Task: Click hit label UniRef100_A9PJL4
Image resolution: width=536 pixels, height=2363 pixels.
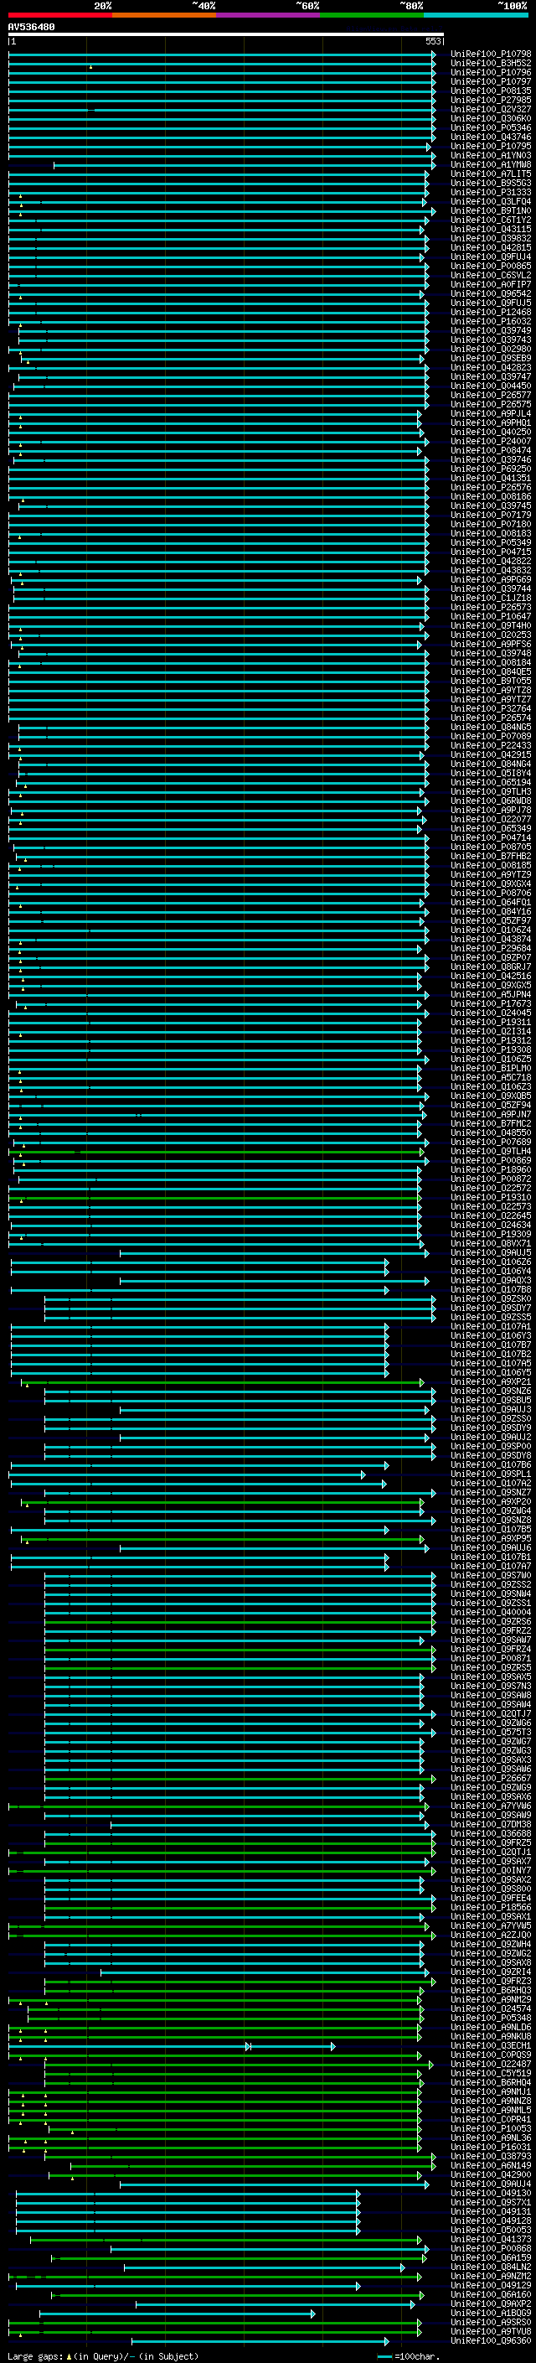Action: click(x=491, y=414)
